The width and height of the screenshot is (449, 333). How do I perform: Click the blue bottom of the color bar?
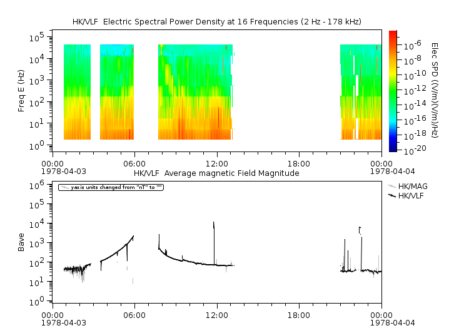(392, 148)
